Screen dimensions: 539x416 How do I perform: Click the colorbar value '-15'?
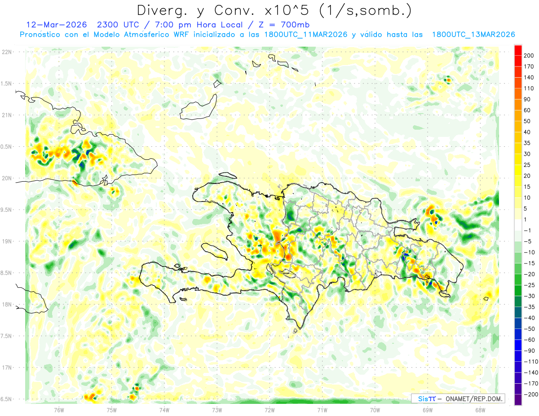tap(530, 263)
